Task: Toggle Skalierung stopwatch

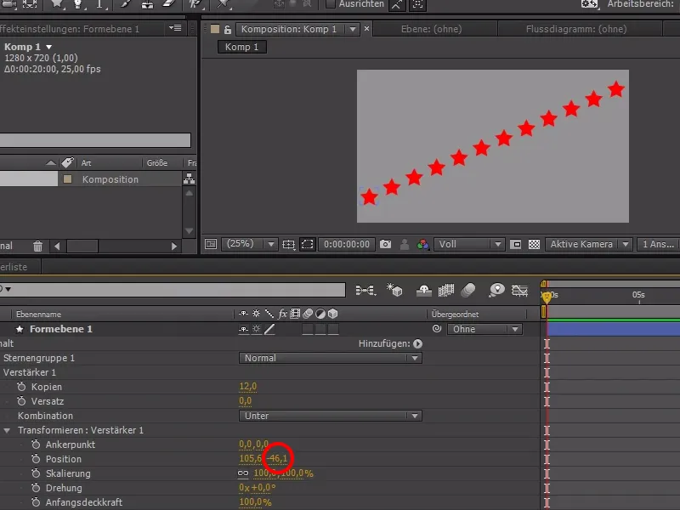Action: 36,473
